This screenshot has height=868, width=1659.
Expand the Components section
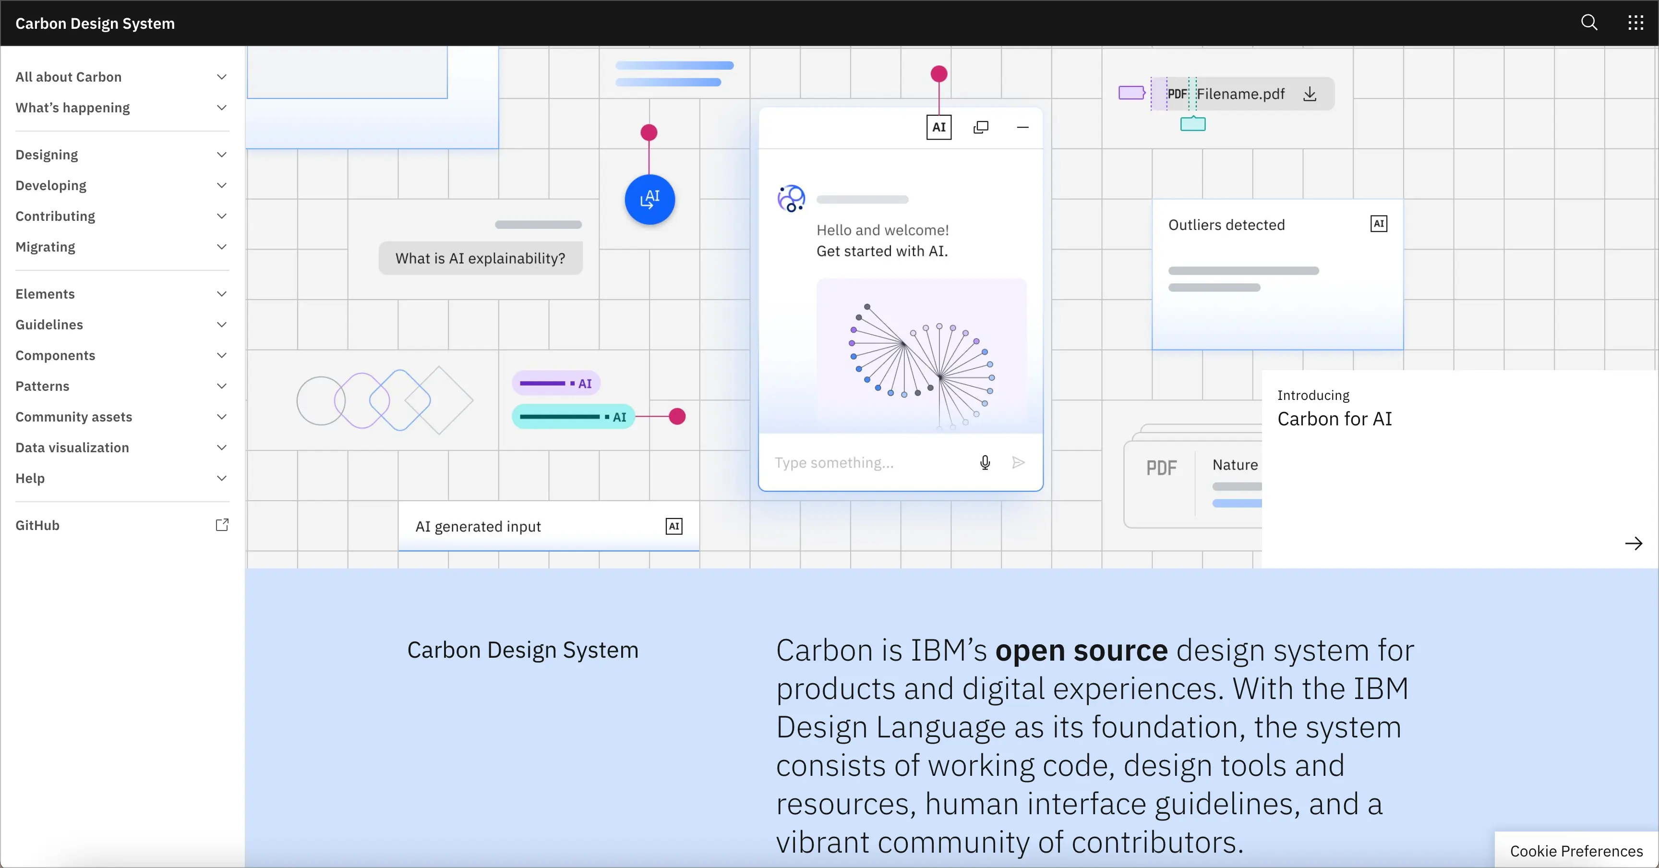click(x=122, y=355)
